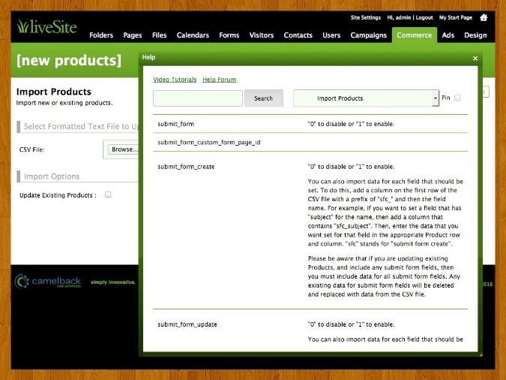Click the Import Products page heading
The width and height of the screenshot is (506, 380).
[x=53, y=92]
